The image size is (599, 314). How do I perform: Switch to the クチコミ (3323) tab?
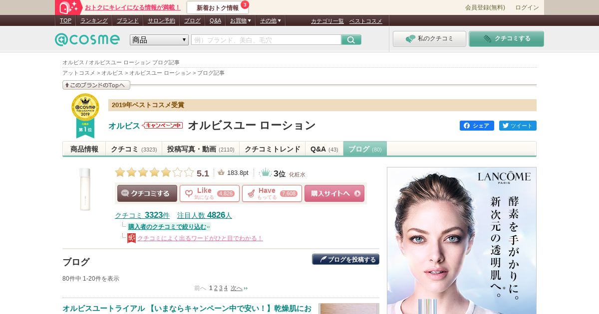tap(134, 149)
